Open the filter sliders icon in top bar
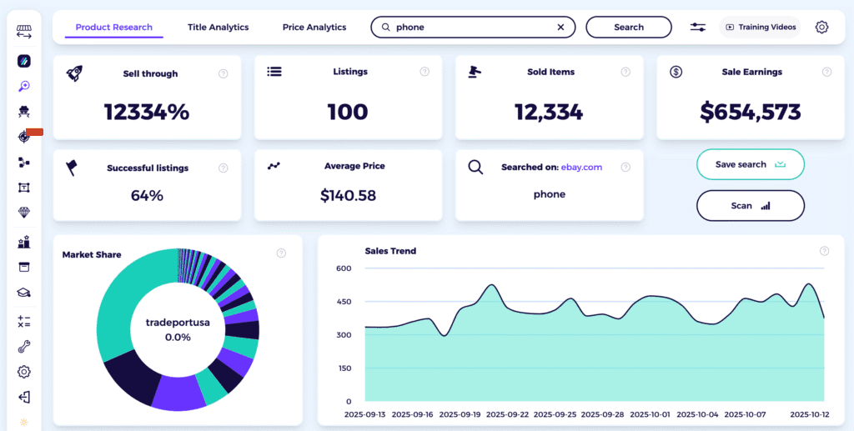This screenshot has height=431, width=854. 698,28
